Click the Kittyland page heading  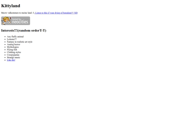[x=11, y=6]
